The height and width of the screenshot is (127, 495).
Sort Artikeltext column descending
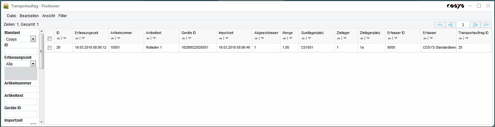pyautogui.click(x=154, y=38)
